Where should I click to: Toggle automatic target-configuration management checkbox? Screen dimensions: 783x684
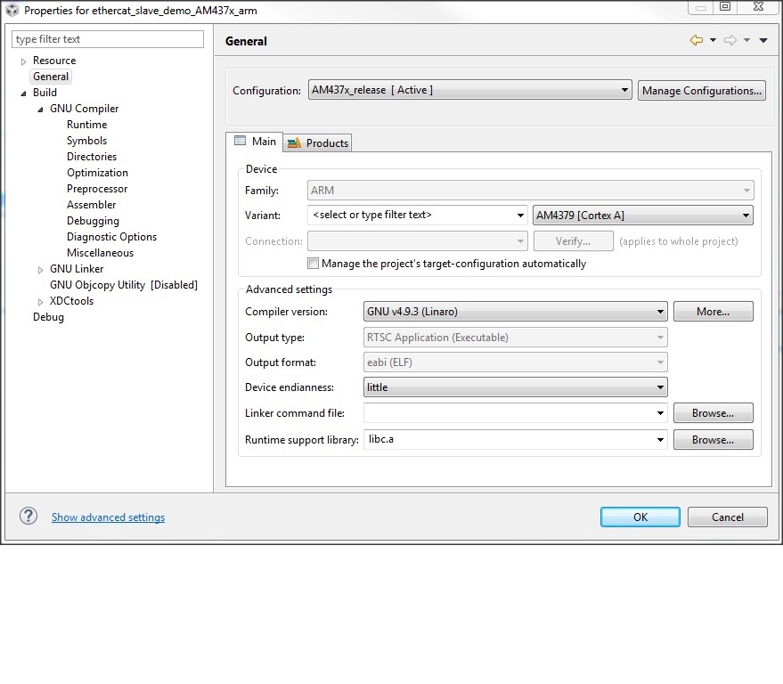coord(313,263)
